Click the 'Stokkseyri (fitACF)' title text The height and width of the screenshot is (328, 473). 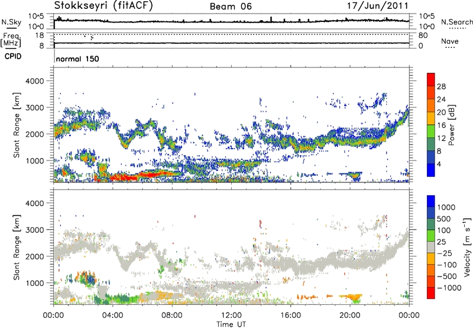tap(103, 5)
